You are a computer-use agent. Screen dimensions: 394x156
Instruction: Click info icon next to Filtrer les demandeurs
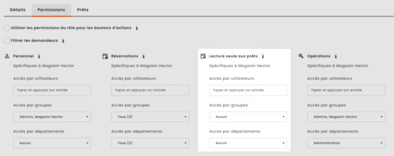pos(63,40)
